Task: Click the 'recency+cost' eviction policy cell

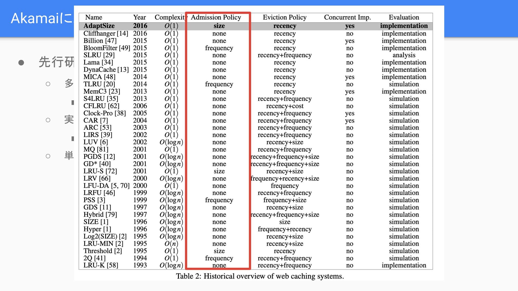Action: pos(285,106)
